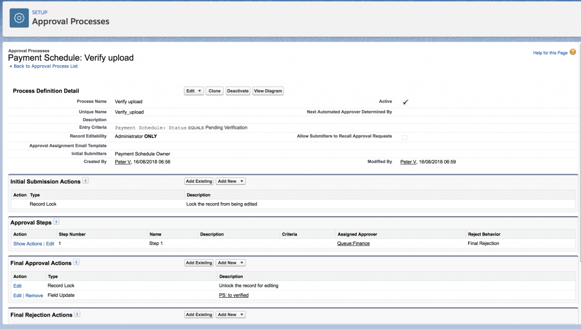The width and height of the screenshot is (581, 329).
Task: Click the Active checkmark field
Action: pyautogui.click(x=404, y=102)
